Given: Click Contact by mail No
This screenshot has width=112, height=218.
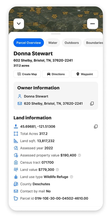Looking at the screenshot, I should (48, 191).
